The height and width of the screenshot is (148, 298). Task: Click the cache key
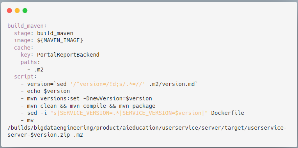pos(22,48)
